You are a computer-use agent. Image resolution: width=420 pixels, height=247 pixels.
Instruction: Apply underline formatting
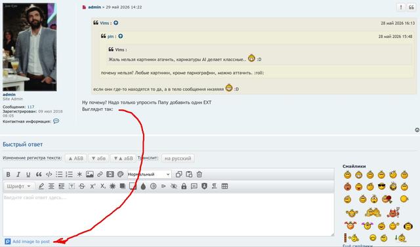[x=28, y=174]
